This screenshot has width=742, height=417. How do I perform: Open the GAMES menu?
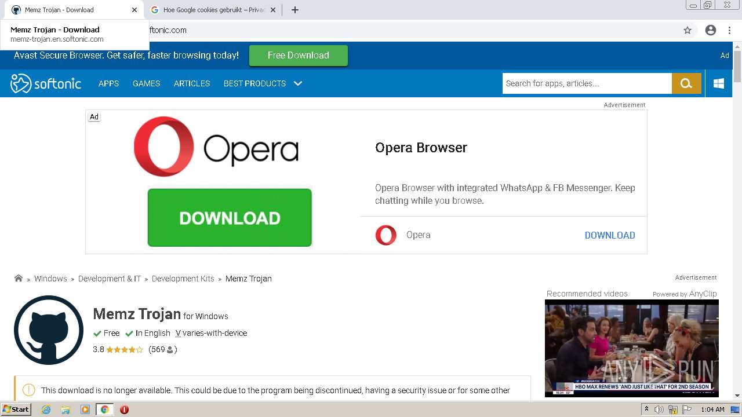click(x=146, y=83)
